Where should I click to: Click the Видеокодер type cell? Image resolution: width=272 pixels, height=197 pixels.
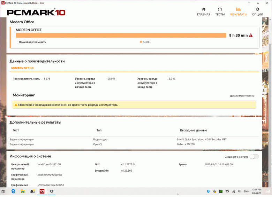100,139
